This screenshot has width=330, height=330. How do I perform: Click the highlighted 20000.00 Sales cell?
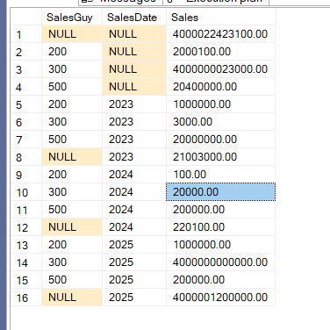click(x=221, y=192)
